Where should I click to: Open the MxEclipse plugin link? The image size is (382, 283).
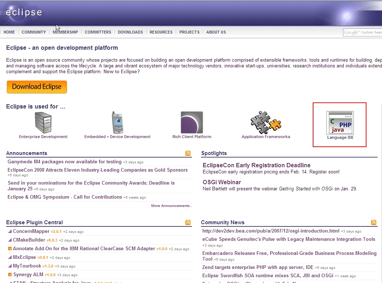tap(25, 257)
